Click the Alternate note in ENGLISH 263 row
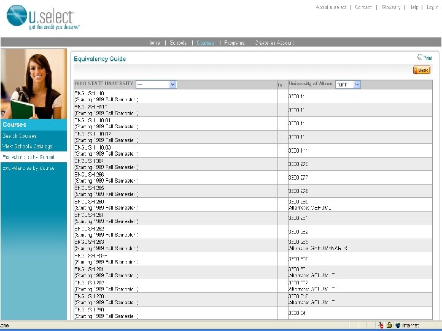 pyautogui.click(x=318, y=248)
